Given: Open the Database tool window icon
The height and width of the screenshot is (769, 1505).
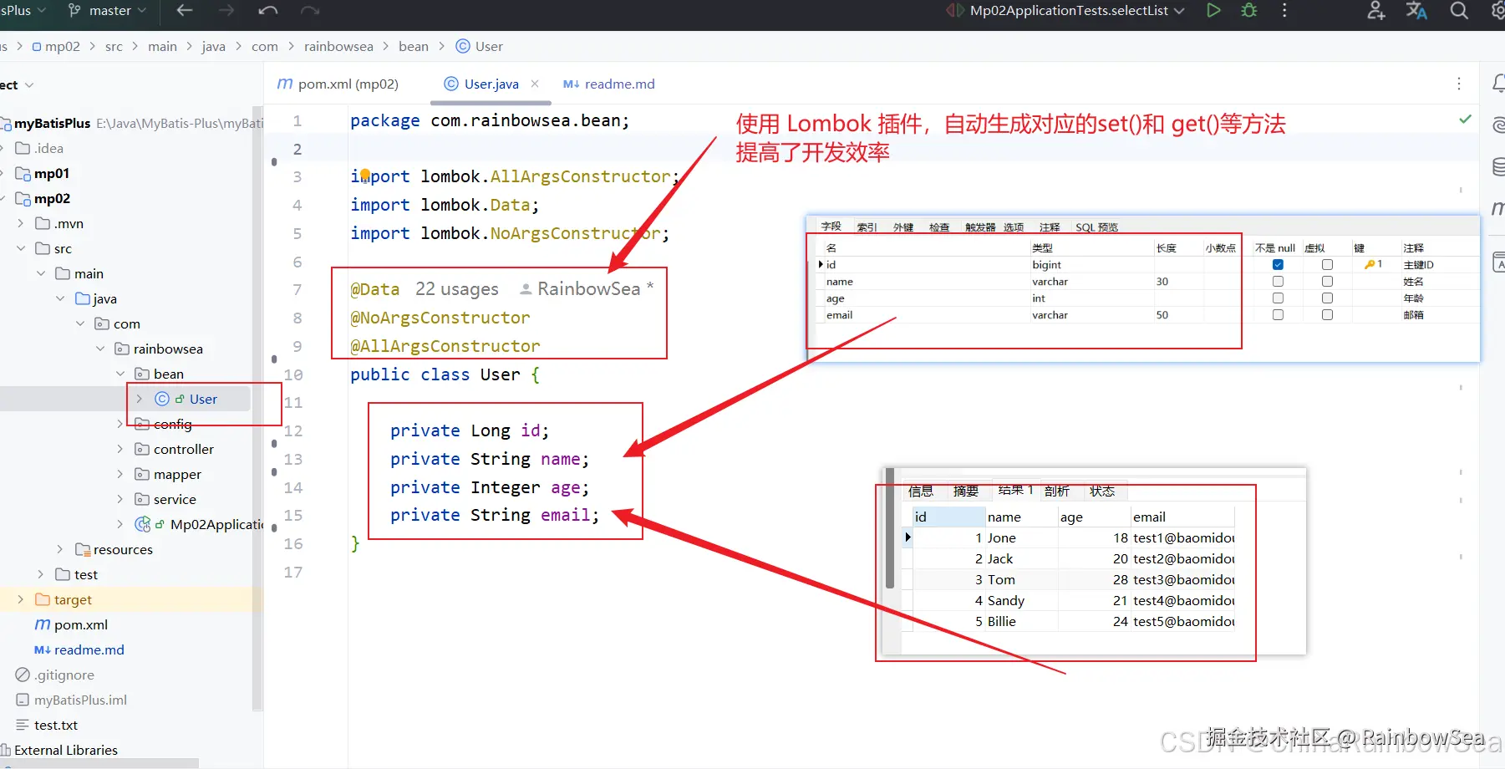Looking at the screenshot, I should coord(1498,166).
